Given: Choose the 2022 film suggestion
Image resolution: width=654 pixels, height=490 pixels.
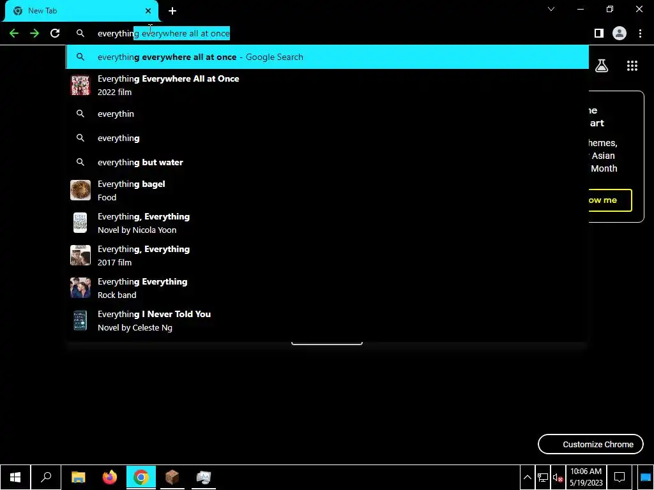Looking at the screenshot, I should (327, 85).
